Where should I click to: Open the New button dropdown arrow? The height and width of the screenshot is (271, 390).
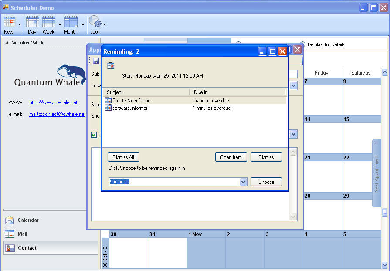coord(20,24)
